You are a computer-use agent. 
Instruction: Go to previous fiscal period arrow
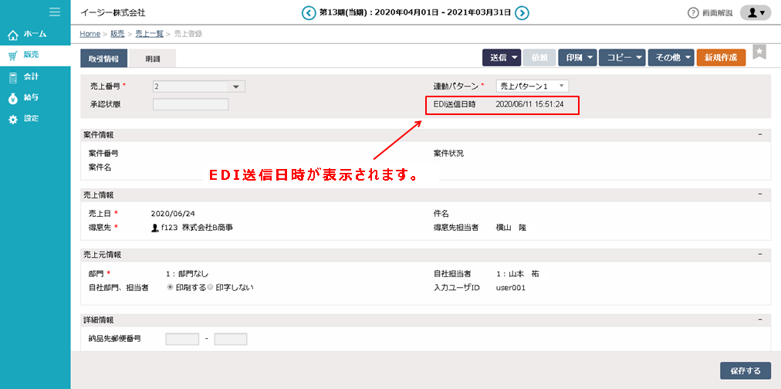click(x=309, y=12)
